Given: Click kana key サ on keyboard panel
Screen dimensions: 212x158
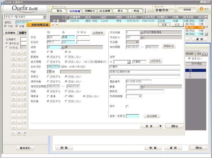Looking at the screenshot, I should [x=14, y=64].
